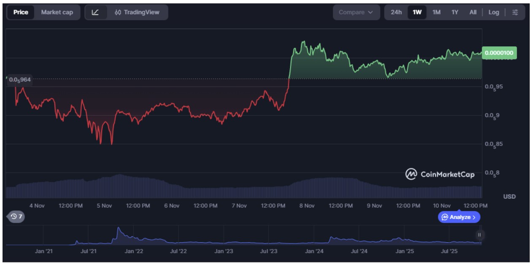Screen dimensions: 531x265
Task: Click the range slider pause handle
Action: (479, 235)
